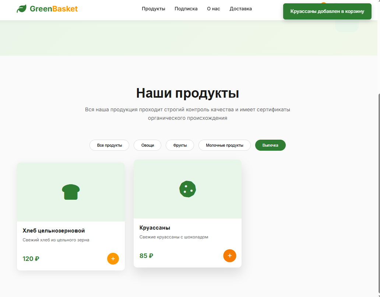
Task: Click the Наши продукты heading
Action: 187,93
